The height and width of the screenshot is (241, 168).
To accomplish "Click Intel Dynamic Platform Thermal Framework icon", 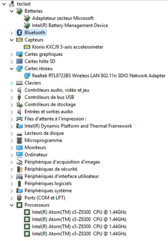I will (x=19, y=126).
